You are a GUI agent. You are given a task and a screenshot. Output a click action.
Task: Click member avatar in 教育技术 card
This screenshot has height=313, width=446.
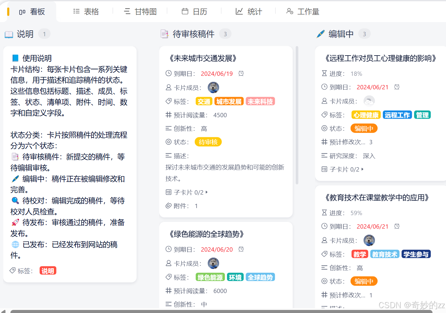[x=369, y=240]
